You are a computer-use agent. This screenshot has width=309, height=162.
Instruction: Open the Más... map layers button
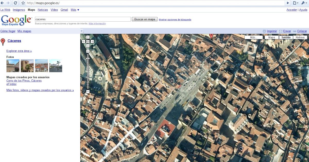[254, 37]
